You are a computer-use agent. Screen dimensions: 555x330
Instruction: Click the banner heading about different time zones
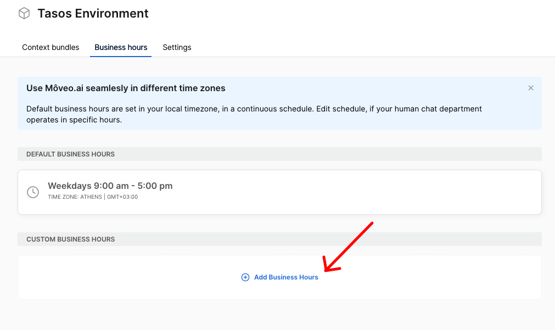pyautogui.click(x=126, y=88)
